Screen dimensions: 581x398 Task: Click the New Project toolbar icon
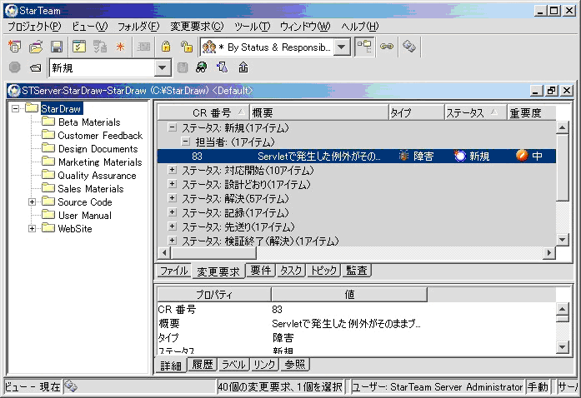point(14,47)
